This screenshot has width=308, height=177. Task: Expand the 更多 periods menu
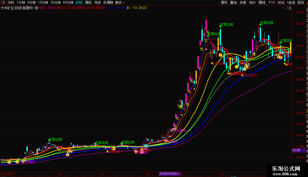[x=120, y=2]
